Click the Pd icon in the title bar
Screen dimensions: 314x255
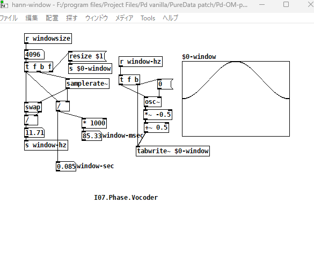coord(4,5)
